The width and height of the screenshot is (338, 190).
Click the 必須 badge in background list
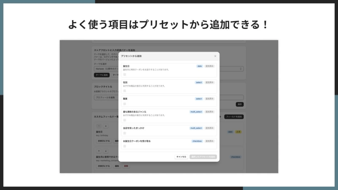coord(238,132)
